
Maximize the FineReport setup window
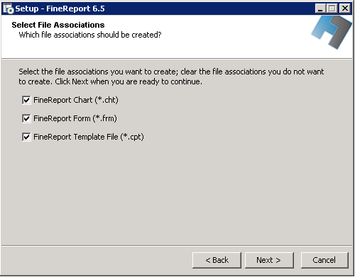[332, 9]
